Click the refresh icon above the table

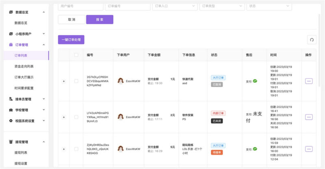[312, 40]
